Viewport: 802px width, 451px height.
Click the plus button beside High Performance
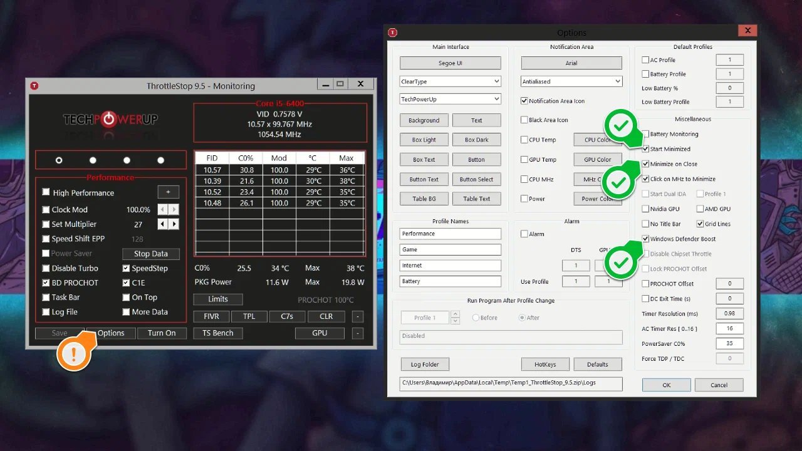(168, 192)
